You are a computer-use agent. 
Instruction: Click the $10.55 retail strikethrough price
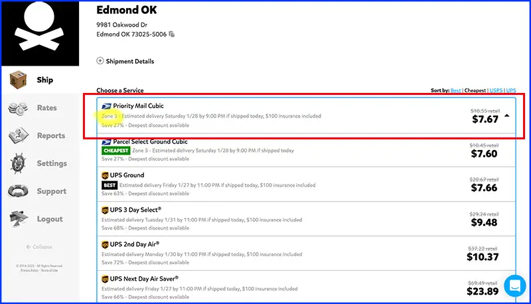pos(485,111)
